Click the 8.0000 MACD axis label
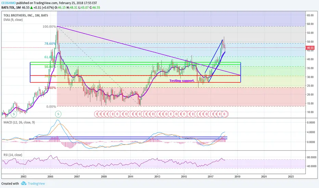 [311, 123]
